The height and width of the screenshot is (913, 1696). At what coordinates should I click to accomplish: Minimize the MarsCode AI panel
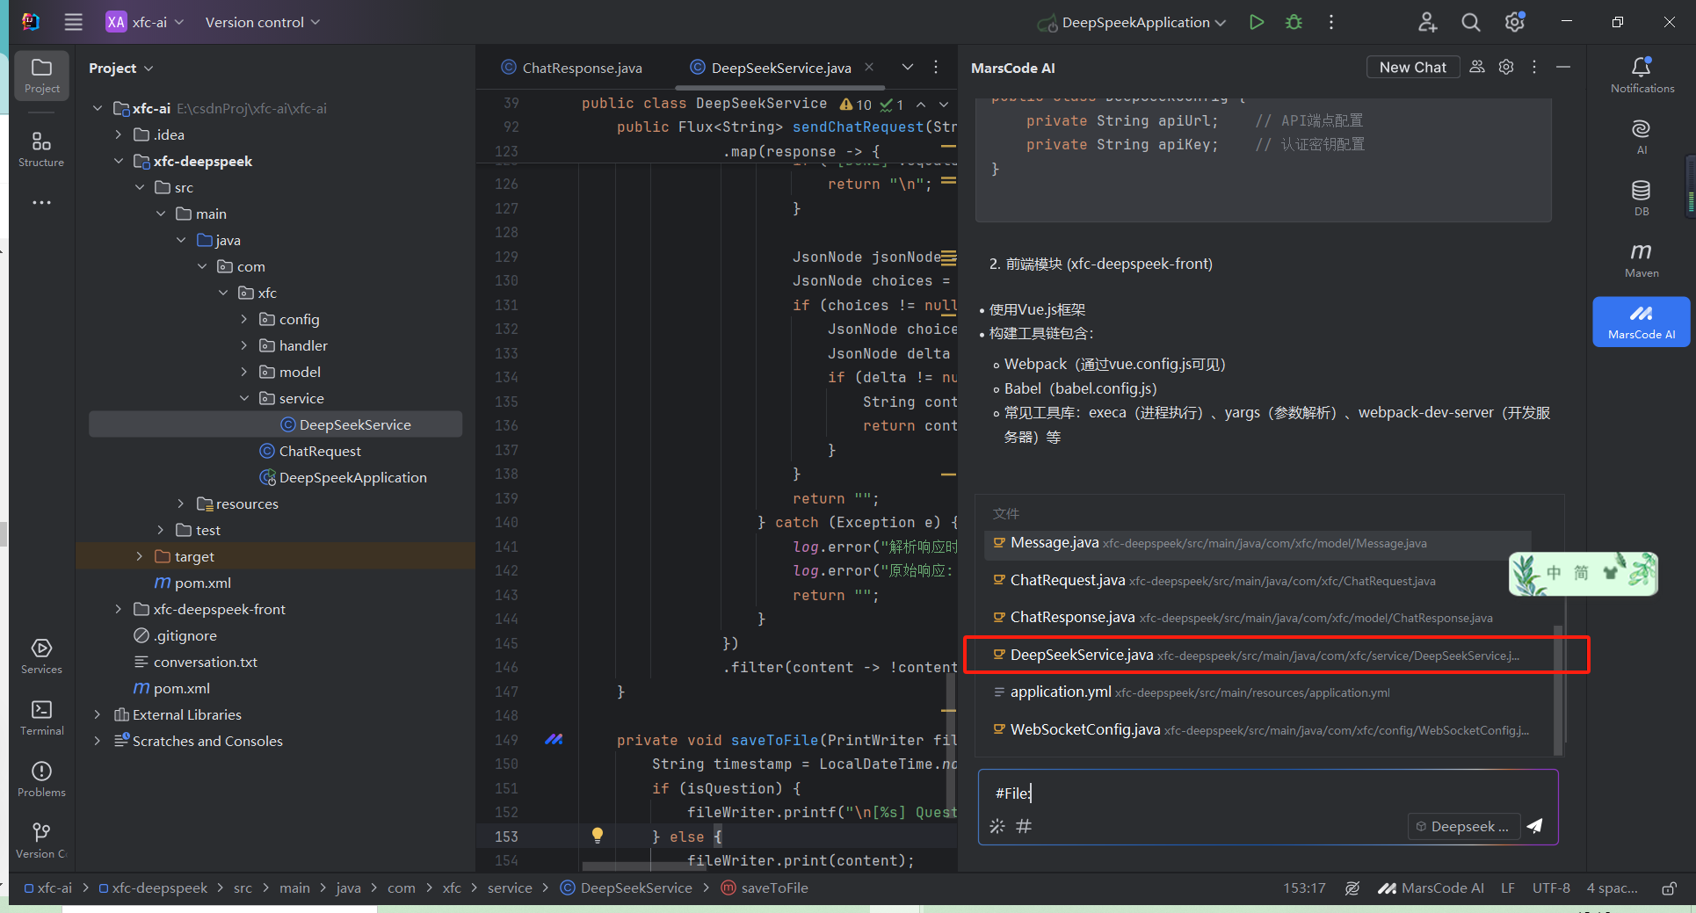click(x=1563, y=67)
